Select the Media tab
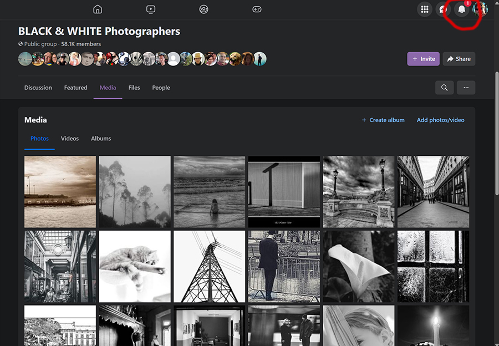This screenshot has height=346, width=499. [108, 88]
